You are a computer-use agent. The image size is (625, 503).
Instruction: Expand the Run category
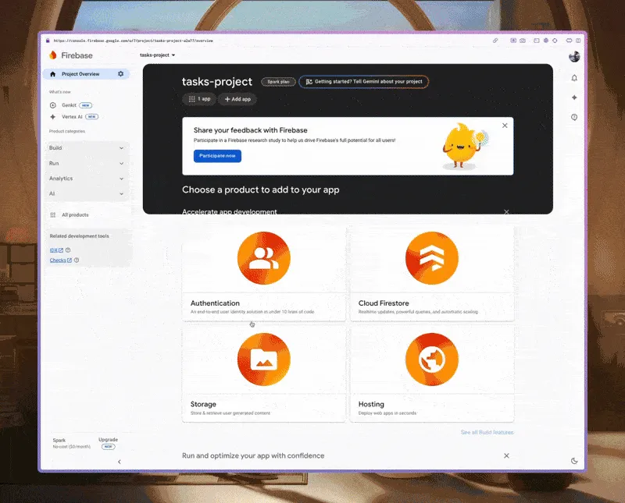coord(86,164)
